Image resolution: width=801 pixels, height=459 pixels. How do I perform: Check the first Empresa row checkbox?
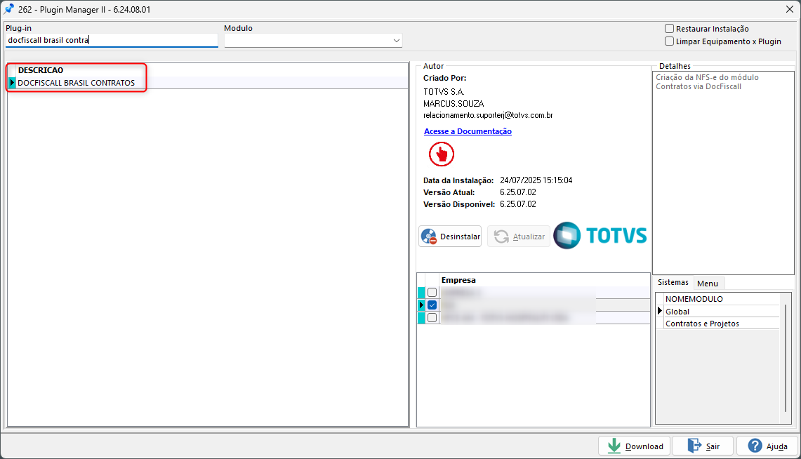(x=432, y=293)
